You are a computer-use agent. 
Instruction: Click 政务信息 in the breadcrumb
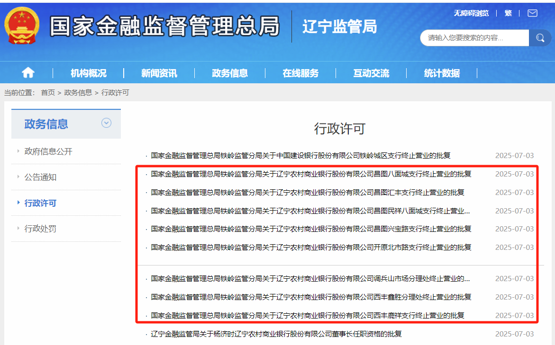[x=78, y=93]
